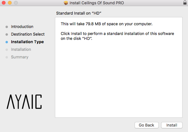Click the '79.8 MB of space' text line
Viewport: 188px width, 132px height.
point(107,24)
